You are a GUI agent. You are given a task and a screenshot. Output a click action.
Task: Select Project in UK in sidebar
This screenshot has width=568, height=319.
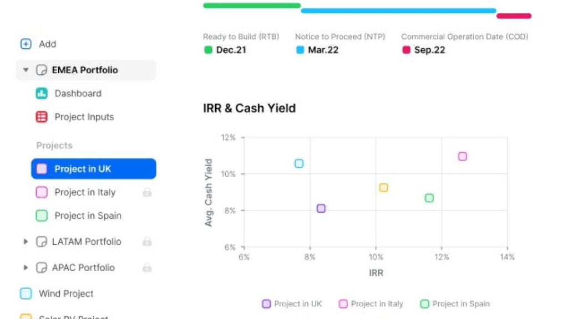[x=93, y=169]
